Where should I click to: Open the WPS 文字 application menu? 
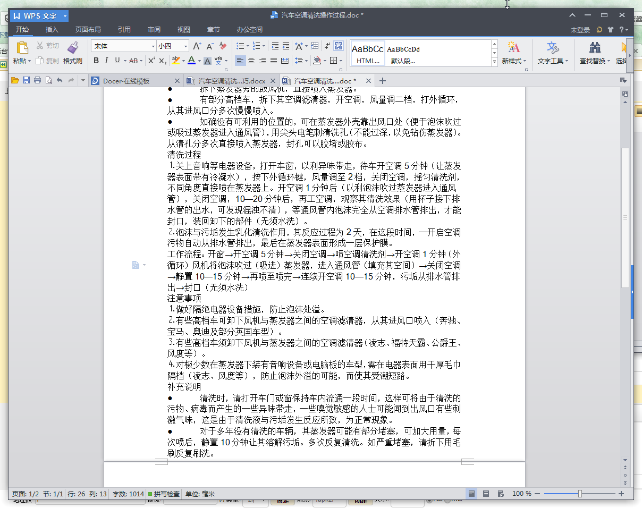click(39, 16)
